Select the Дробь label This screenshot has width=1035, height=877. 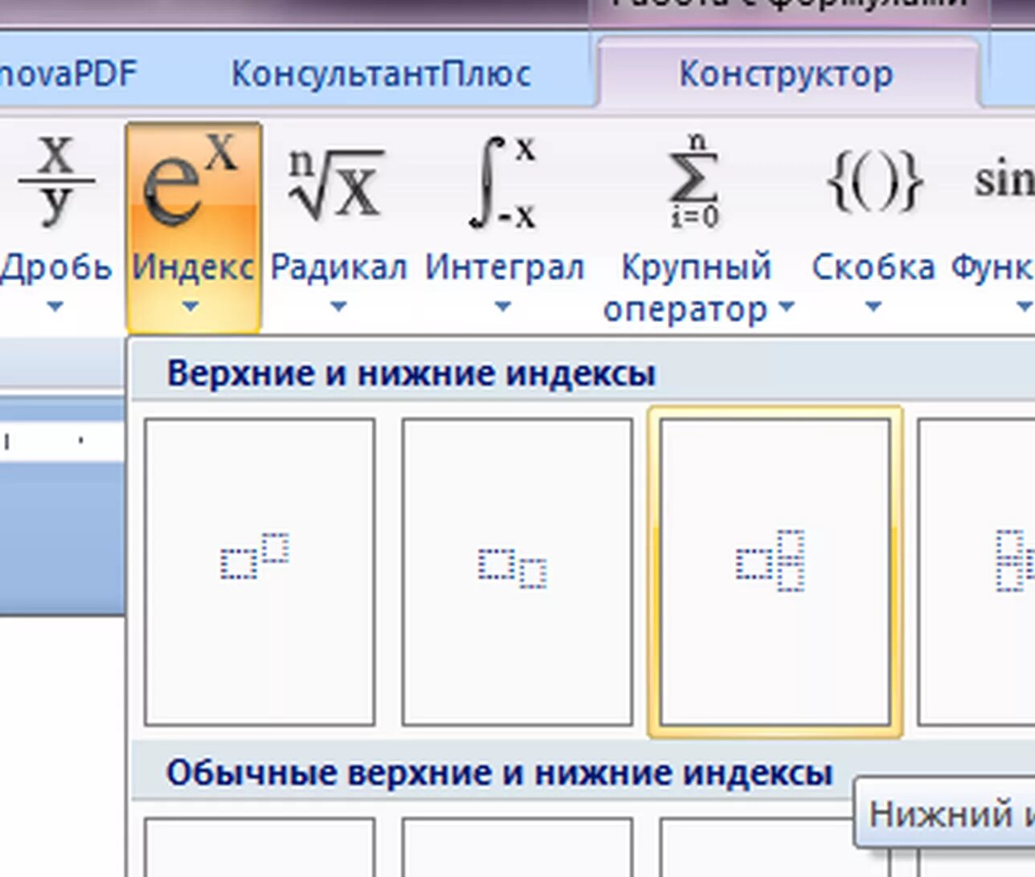(56, 267)
